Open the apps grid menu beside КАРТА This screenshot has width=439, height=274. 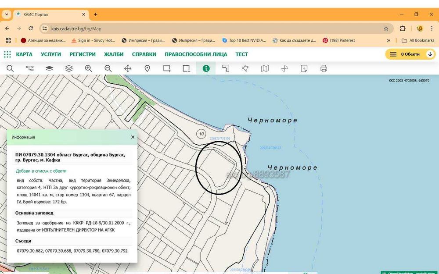click(7, 54)
